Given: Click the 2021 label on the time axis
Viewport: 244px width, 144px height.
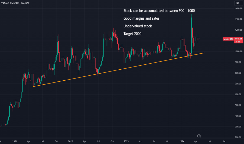Looking at the screenshot, I should (x=15, y=141).
